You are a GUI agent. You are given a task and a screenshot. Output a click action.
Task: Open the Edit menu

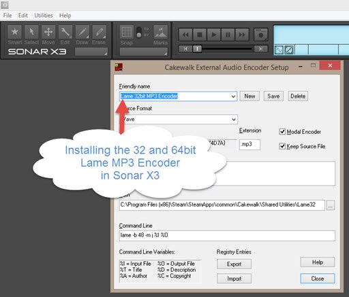point(23,16)
